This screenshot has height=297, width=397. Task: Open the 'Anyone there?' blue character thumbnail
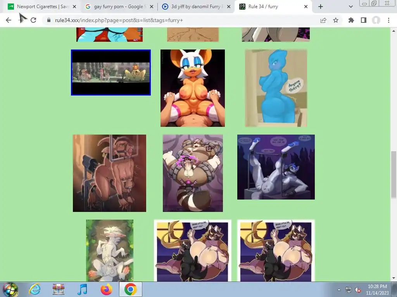276,88
